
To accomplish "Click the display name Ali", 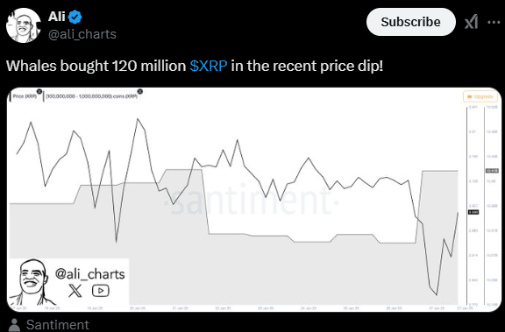I will coord(57,17).
